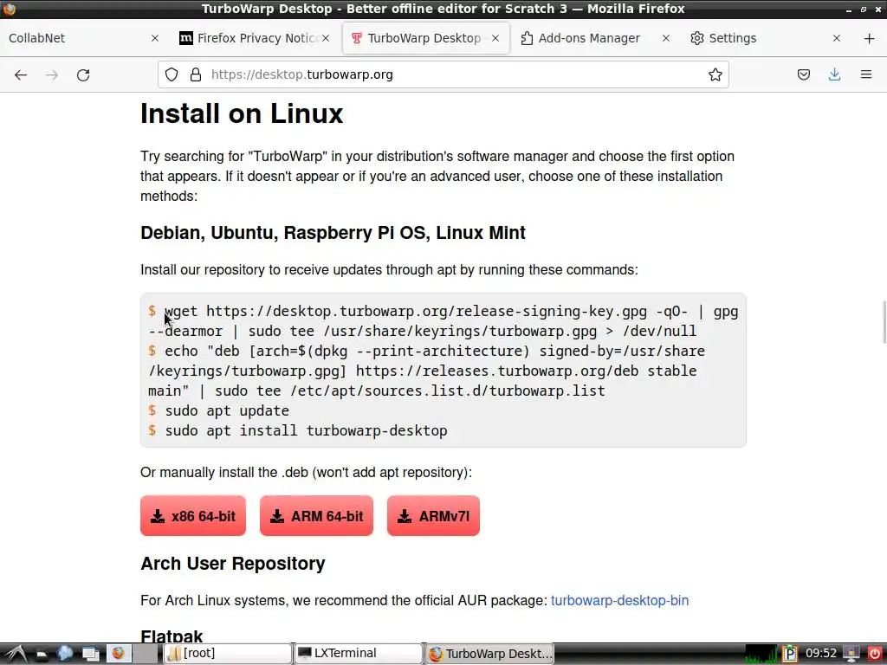Open the turbowarp-desktop-bin AUR link
The image size is (887, 665).
point(619,601)
